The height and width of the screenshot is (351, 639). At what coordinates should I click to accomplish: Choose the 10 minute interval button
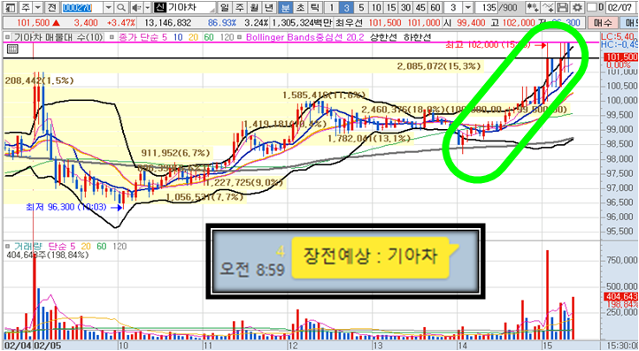(x=377, y=7)
